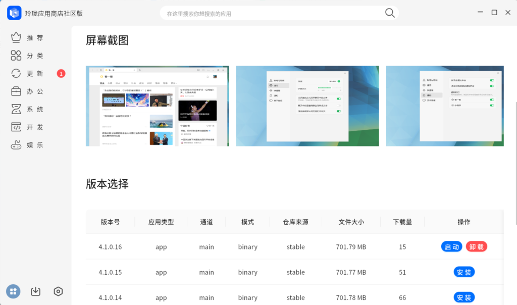Open the Development (开发) category
This screenshot has height=305, width=517.
click(x=28, y=127)
